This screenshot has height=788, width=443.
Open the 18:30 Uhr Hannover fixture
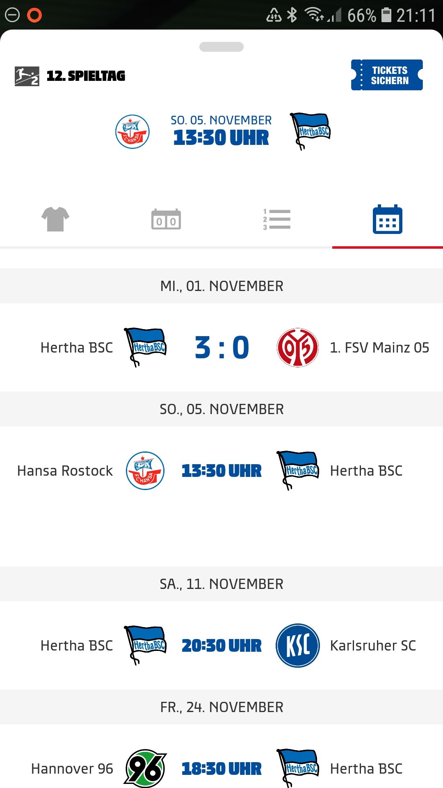[x=221, y=769]
